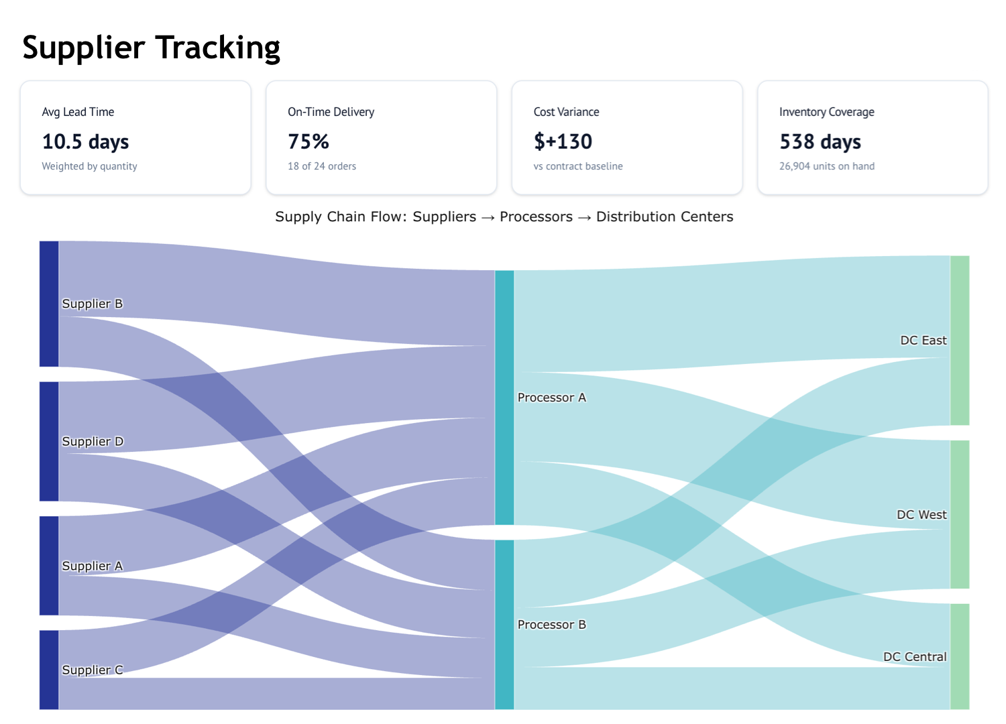Open the Avg Lead Time card
Screen dimensions: 1006x724
coord(135,138)
